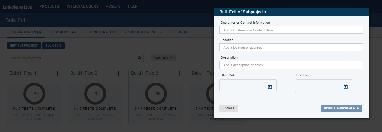Image resolution: width=382 pixels, height=132 pixels.
Task: Switch to the Team Members tab
Action: tap(63, 32)
